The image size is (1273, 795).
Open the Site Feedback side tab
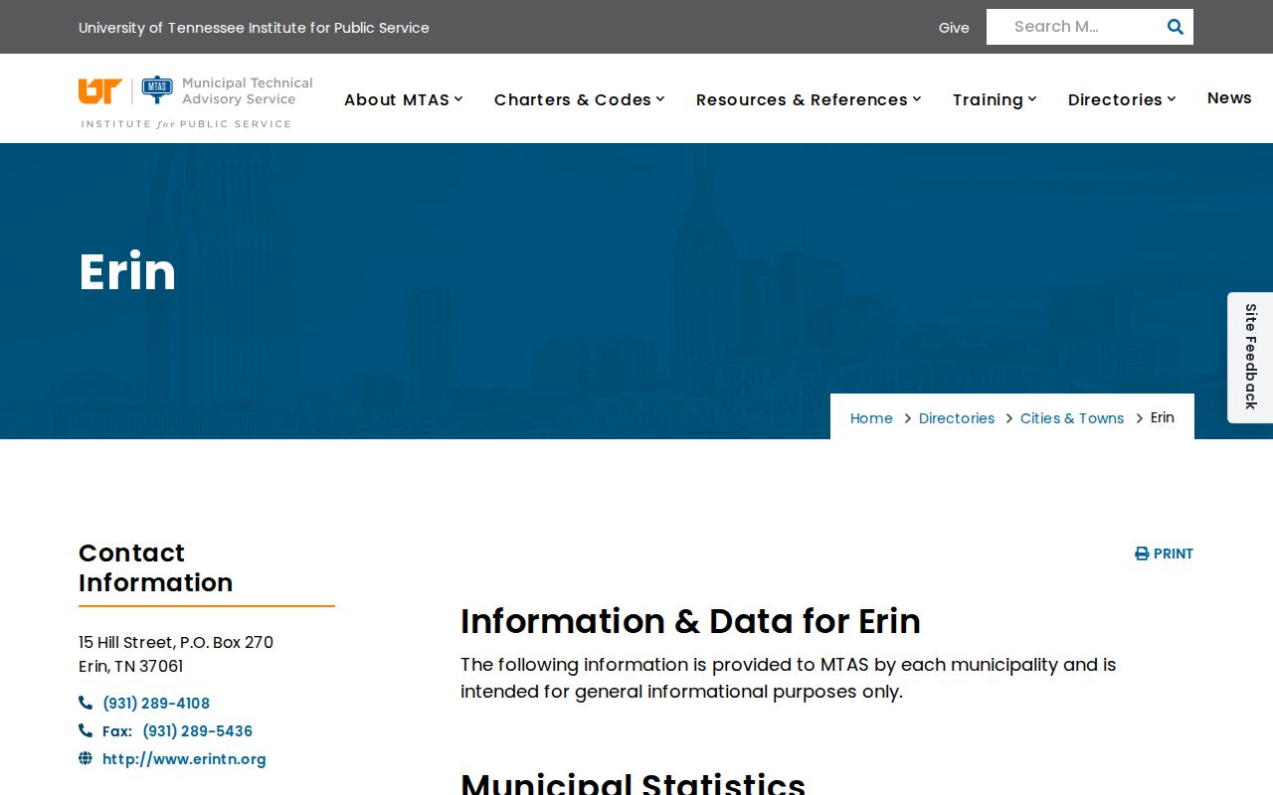(1251, 357)
